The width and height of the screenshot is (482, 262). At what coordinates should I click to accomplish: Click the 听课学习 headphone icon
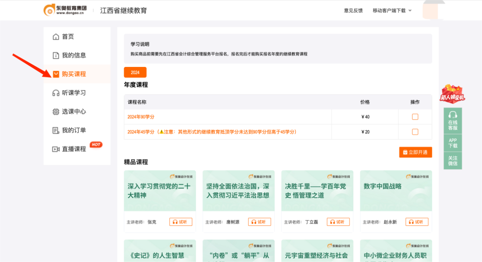point(56,92)
